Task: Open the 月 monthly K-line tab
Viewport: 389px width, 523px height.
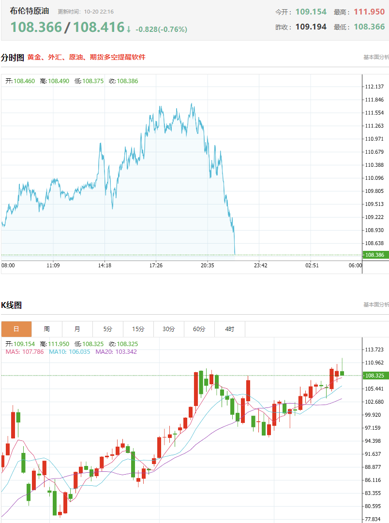Action: coord(77,329)
